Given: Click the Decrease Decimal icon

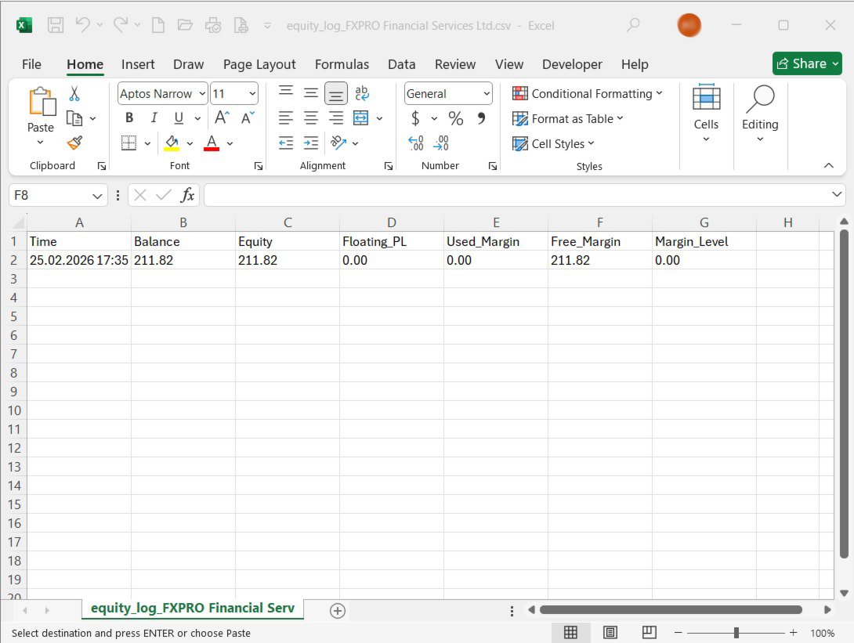Looking at the screenshot, I should (x=441, y=143).
